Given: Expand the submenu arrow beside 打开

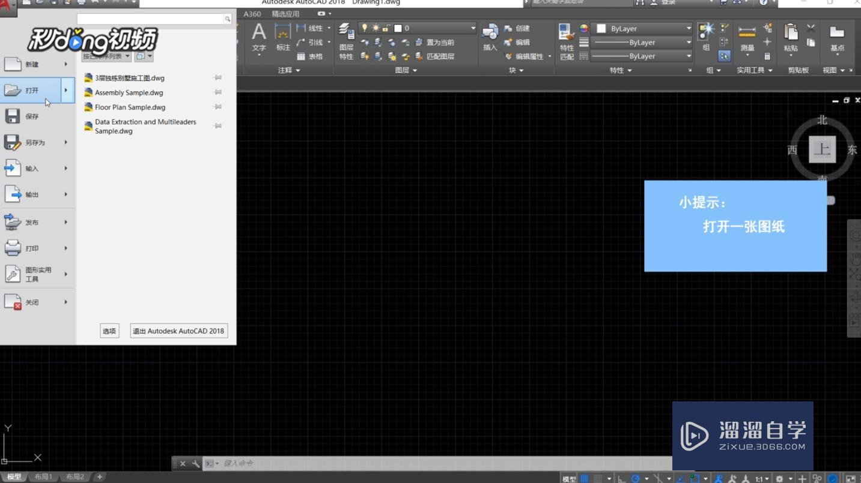Looking at the screenshot, I should point(67,91).
